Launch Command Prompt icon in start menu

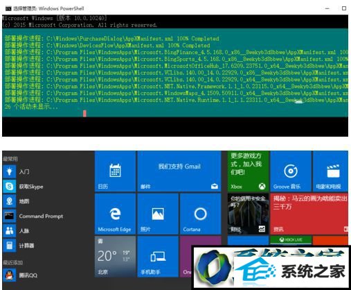pos(10,216)
